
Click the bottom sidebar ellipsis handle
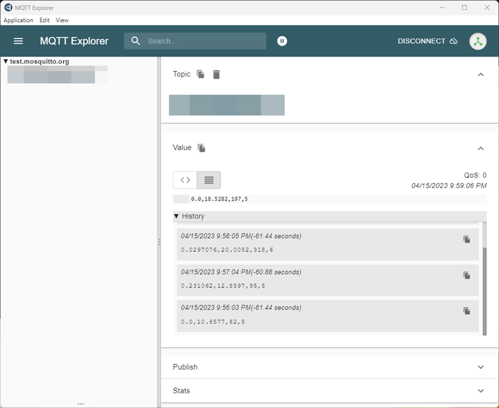coord(81,404)
